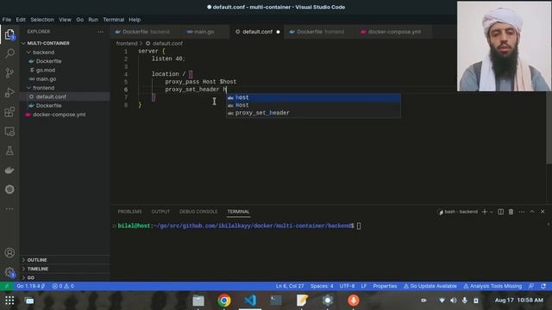This screenshot has width=552, height=310.
Task: Open terminal panel more actions ellipsis
Action: tap(522, 212)
